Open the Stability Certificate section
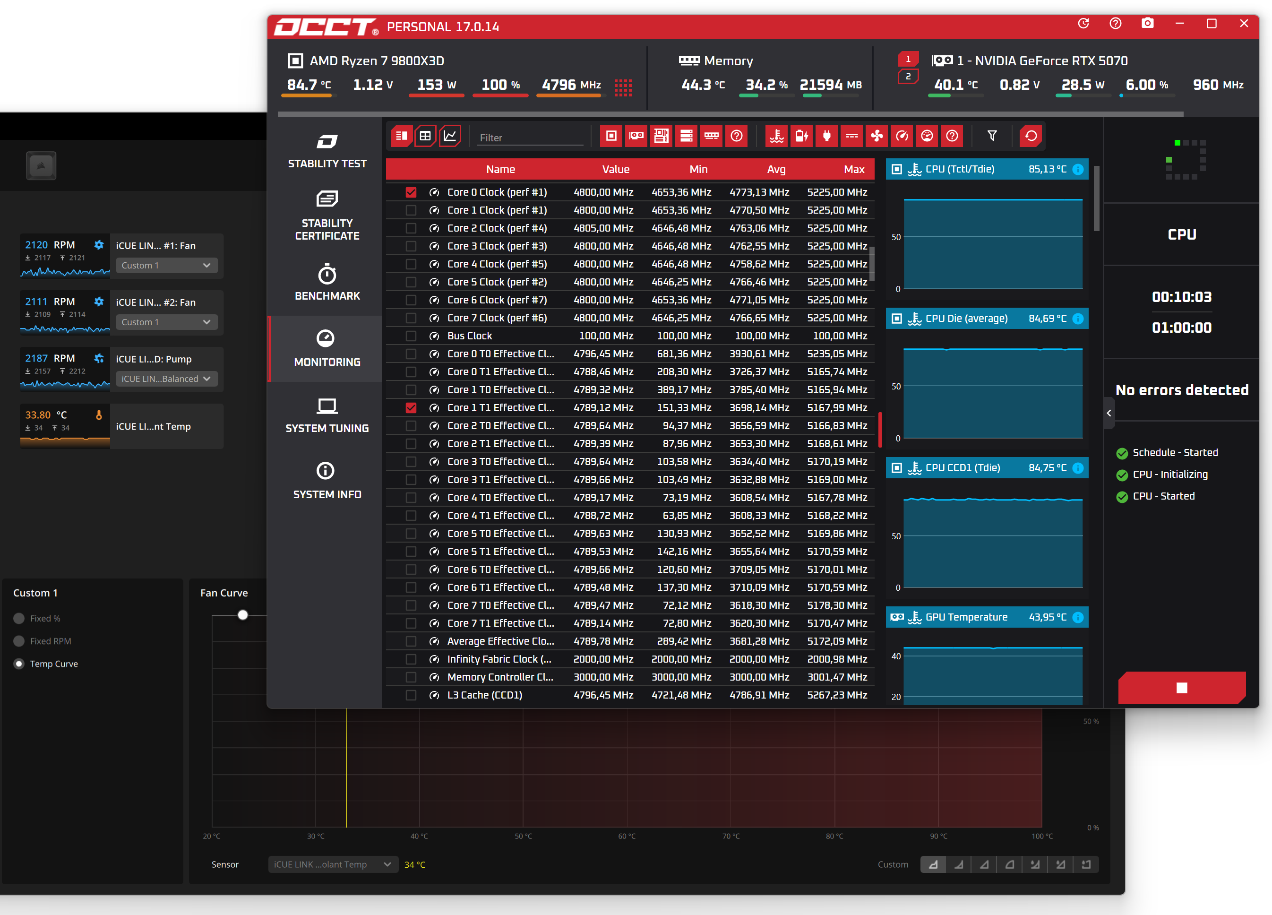The height and width of the screenshot is (915, 1272). 327,216
